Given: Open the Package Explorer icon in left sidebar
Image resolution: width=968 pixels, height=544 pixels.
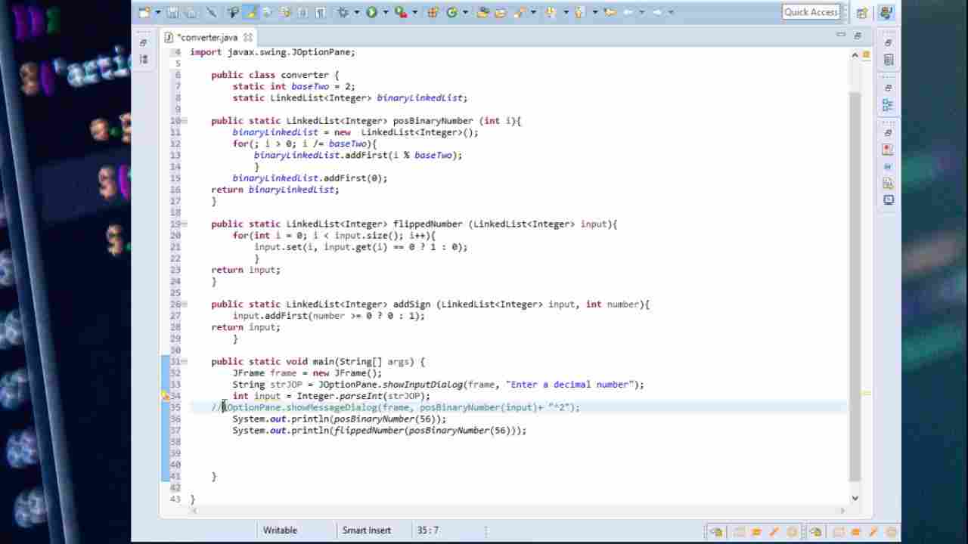Looking at the screenshot, I should coord(144,59).
